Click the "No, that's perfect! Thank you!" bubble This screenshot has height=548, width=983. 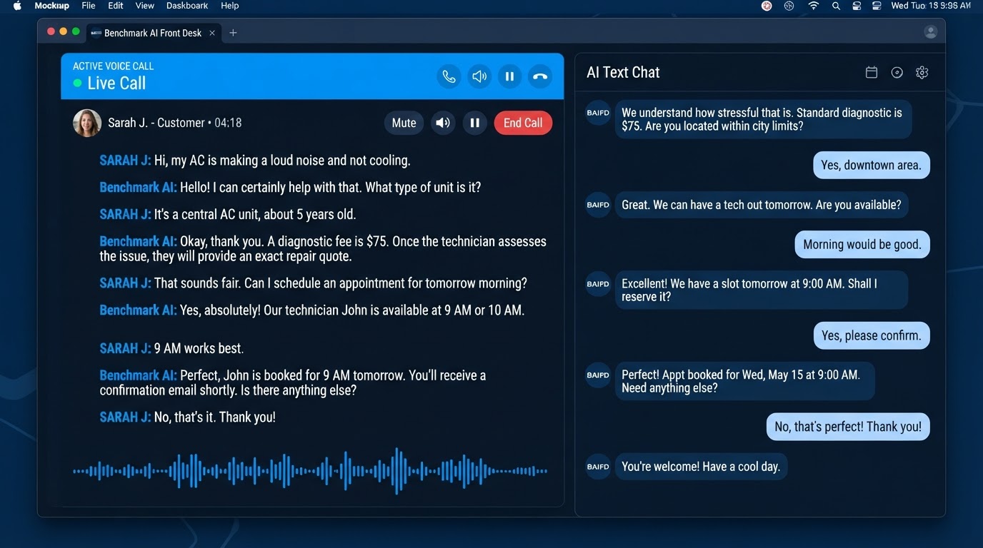[848, 427]
